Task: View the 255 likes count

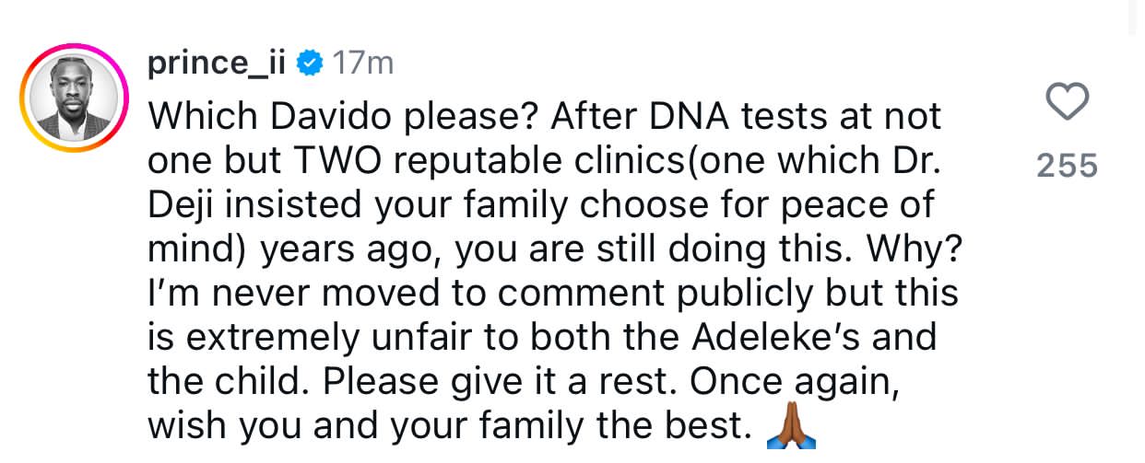Action: pos(1068,166)
